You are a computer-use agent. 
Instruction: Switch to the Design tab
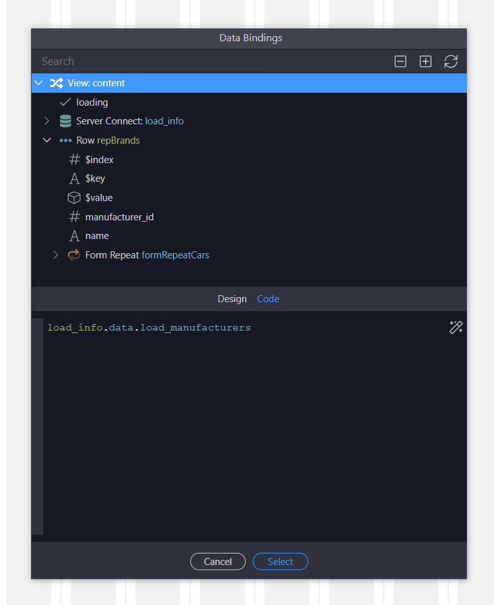tap(232, 299)
